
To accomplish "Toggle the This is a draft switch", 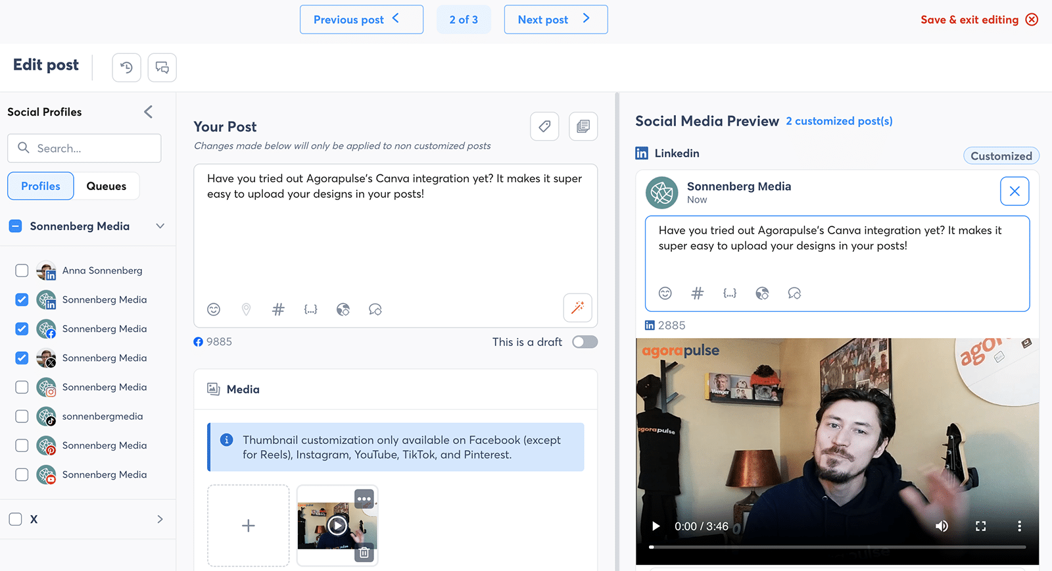I will tap(585, 342).
